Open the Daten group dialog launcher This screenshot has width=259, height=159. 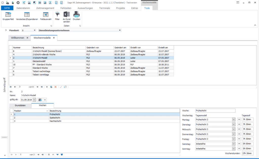tap(80, 26)
